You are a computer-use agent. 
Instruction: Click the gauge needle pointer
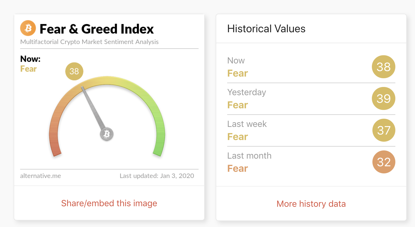tap(93, 108)
